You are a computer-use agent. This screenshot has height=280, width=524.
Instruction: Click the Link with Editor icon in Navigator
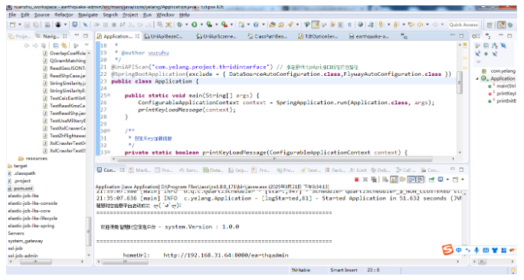[64, 45]
